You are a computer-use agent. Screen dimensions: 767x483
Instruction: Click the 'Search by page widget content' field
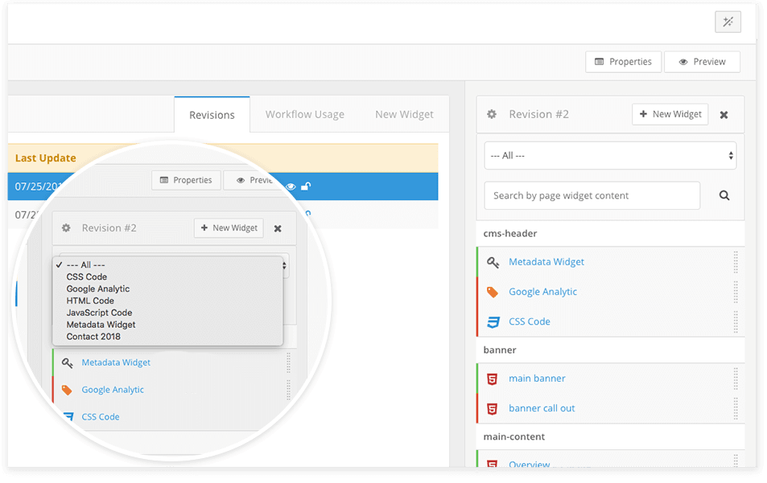pyautogui.click(x=592, y=195)
